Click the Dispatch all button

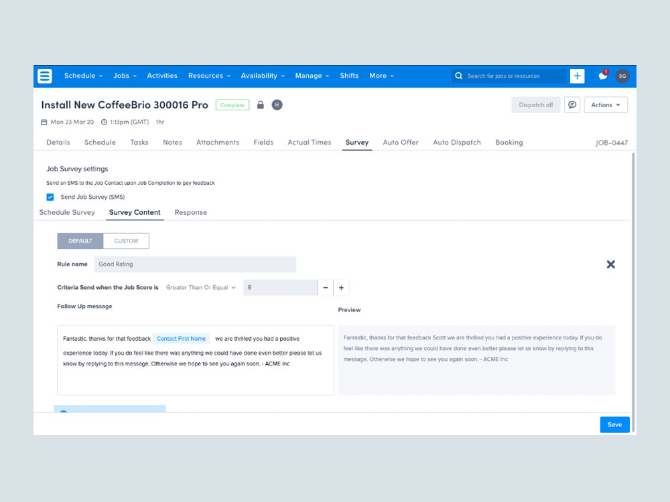[x=536, y=104]
